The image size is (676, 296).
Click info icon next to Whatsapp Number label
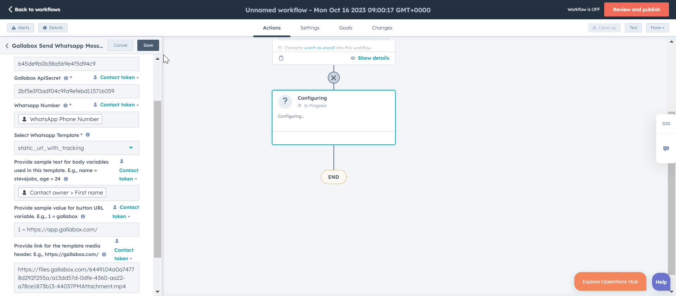[65, 106]
